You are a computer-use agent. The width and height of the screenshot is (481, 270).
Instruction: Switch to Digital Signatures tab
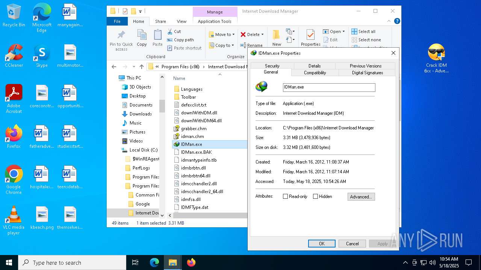[x=368, y=72]
